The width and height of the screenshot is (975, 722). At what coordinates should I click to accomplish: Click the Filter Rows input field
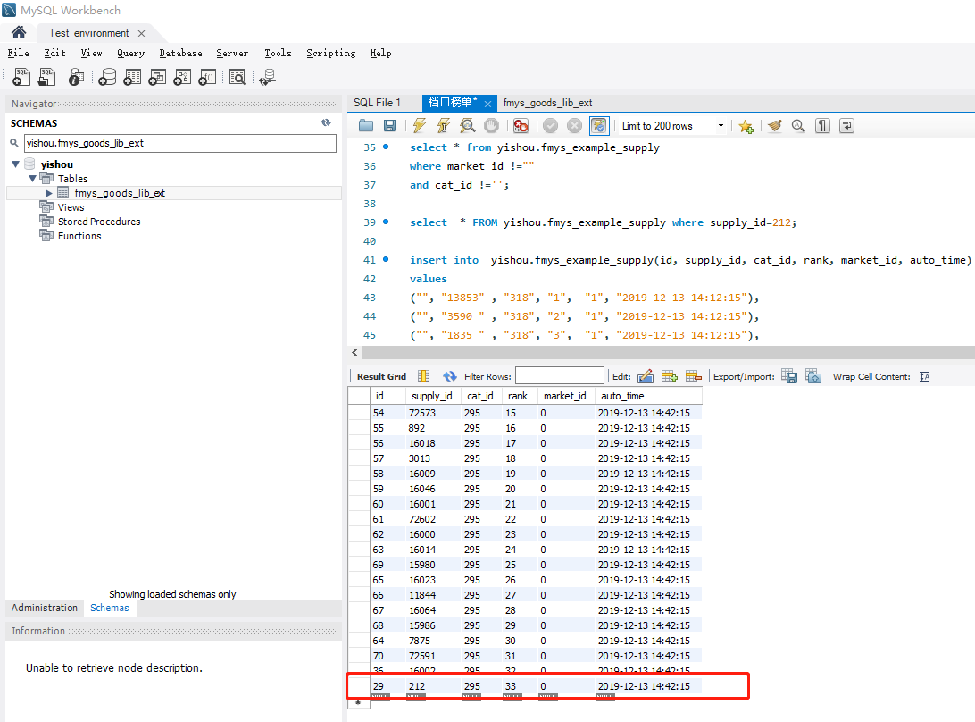pyautogui.click(x=559, y=376)
